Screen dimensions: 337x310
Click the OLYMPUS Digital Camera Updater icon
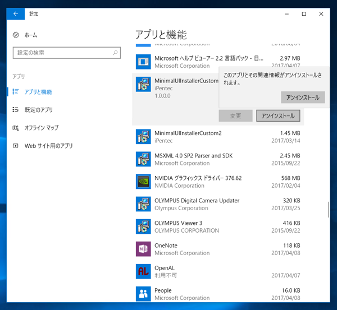coord(143,204)
